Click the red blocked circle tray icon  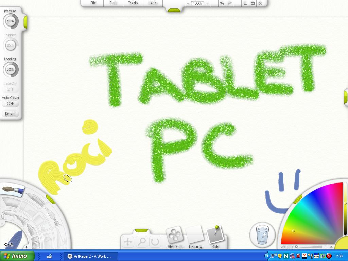329,256
